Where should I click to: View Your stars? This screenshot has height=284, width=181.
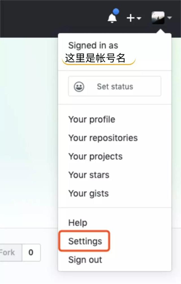point(89,175)
